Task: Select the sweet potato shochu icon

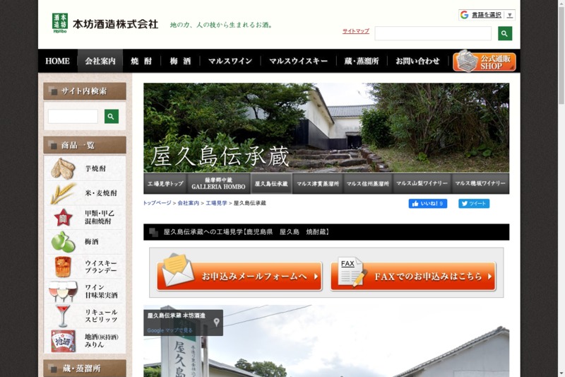Action: pyautogui.click(x=64, y=168)
